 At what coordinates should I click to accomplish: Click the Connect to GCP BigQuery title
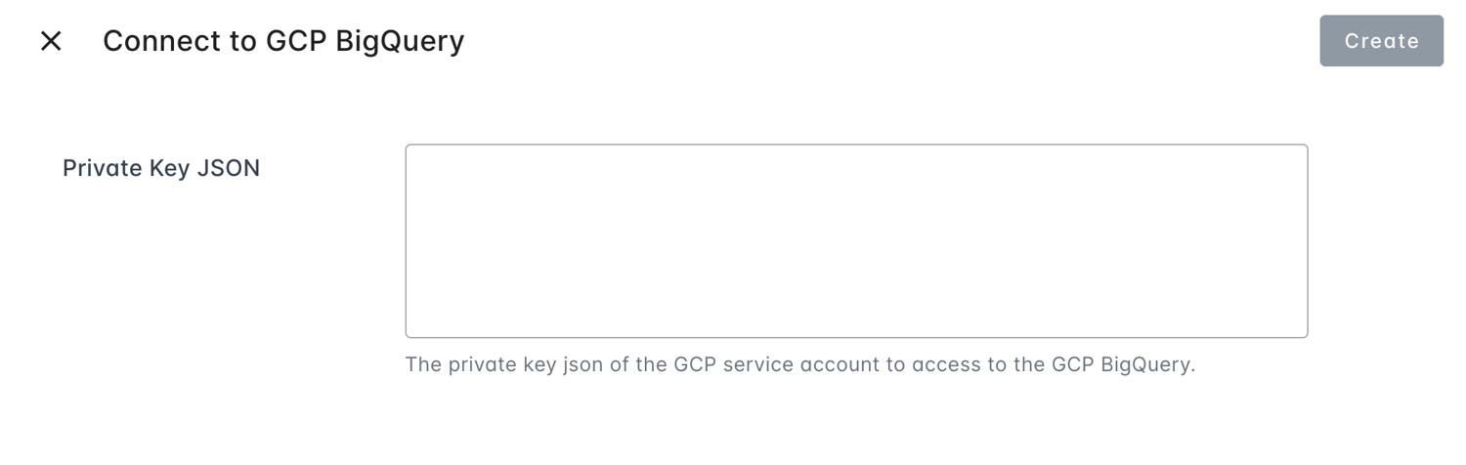pyautogui.click(x=283, y=41)
